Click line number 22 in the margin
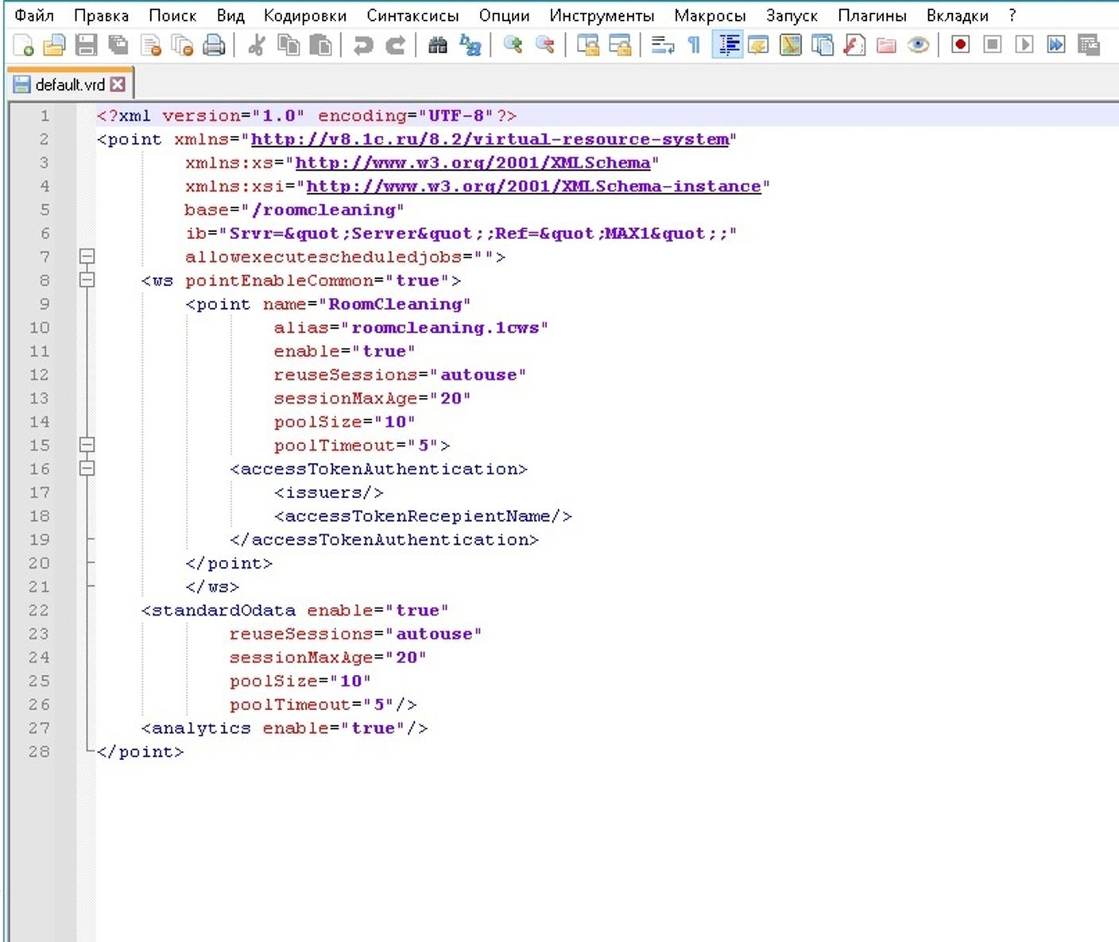Image resolution: width=1119 pixels, height=942 pixels. 39,610
